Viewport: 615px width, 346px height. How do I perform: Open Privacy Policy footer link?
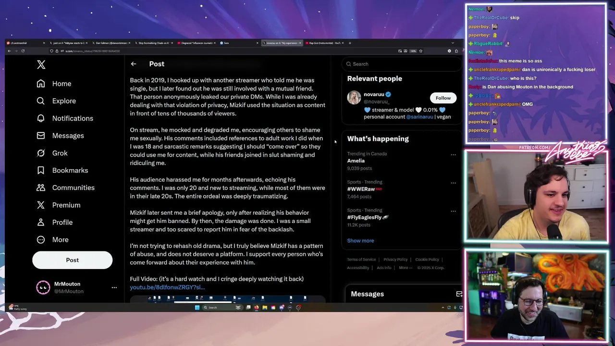tap(395, 259)
